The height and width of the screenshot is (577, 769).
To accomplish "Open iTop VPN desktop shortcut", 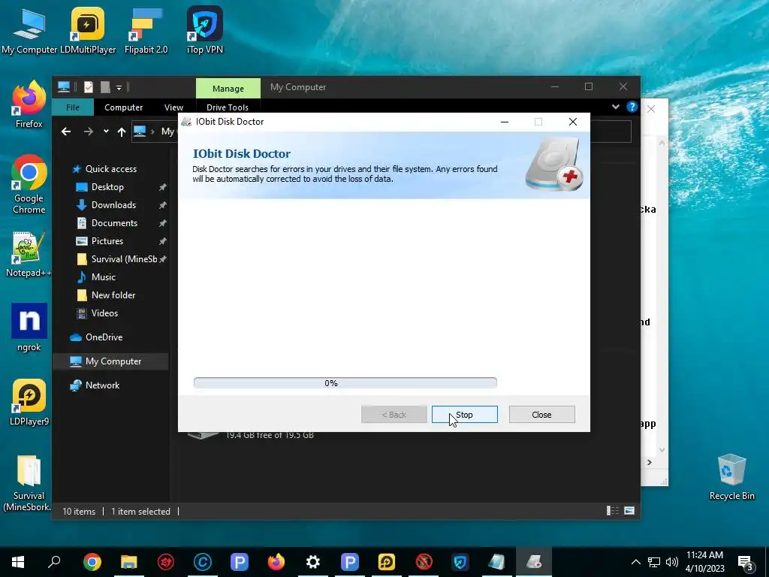I will [x=205, y=30].
